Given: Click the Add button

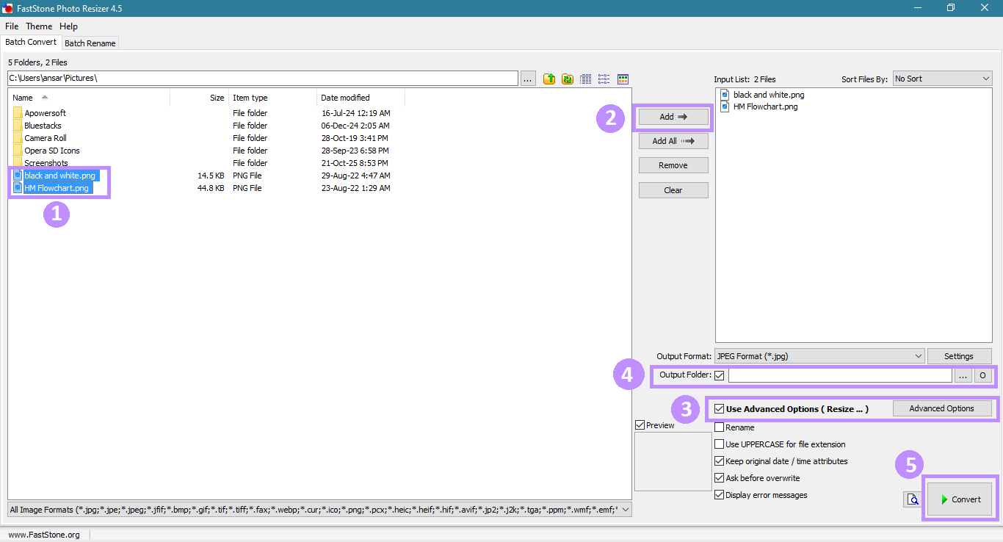Looking at the screenshot, I should tap(673, 117).
